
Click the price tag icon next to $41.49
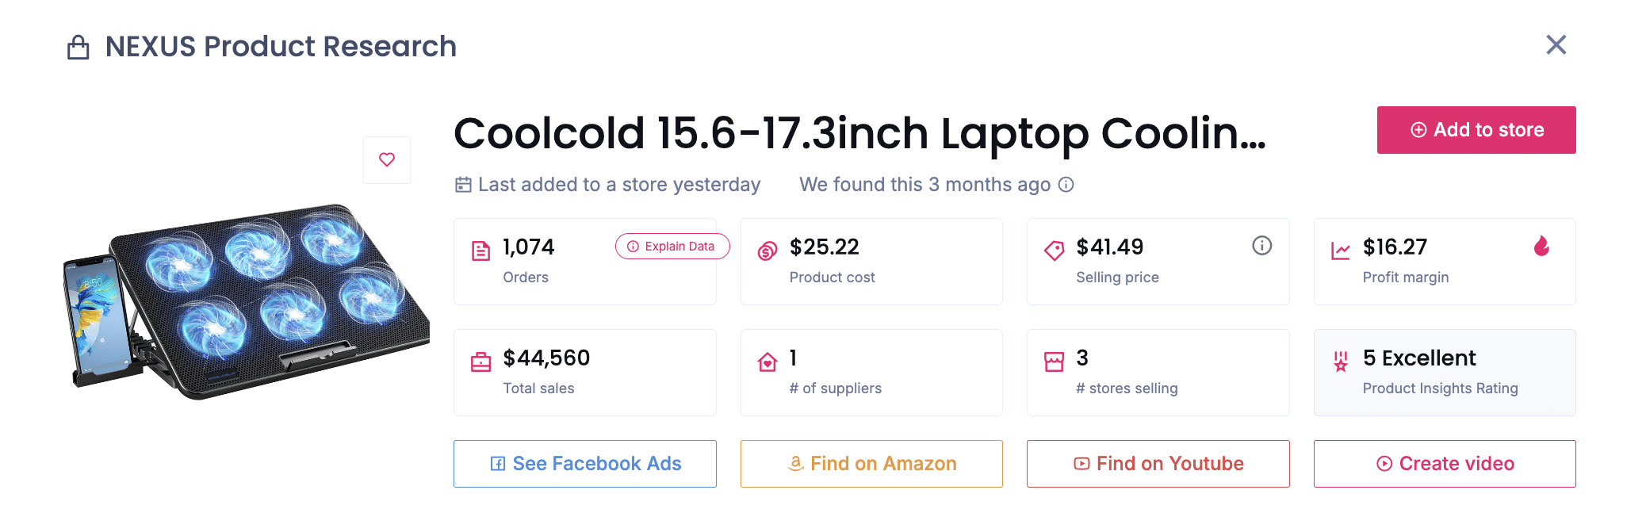click(1053, 248)
